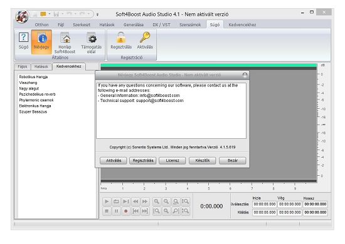Click the Névjegy about icon
This screenshot has height=244, width=345.
click(41, 42)
